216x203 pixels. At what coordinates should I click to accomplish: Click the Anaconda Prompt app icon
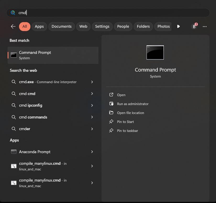[x=14, y=152]
